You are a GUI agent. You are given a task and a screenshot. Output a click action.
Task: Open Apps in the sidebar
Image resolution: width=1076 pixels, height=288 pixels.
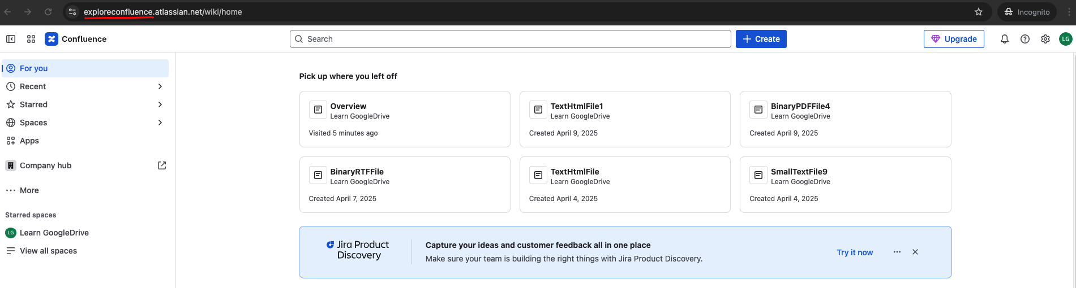tap(85, 141)
